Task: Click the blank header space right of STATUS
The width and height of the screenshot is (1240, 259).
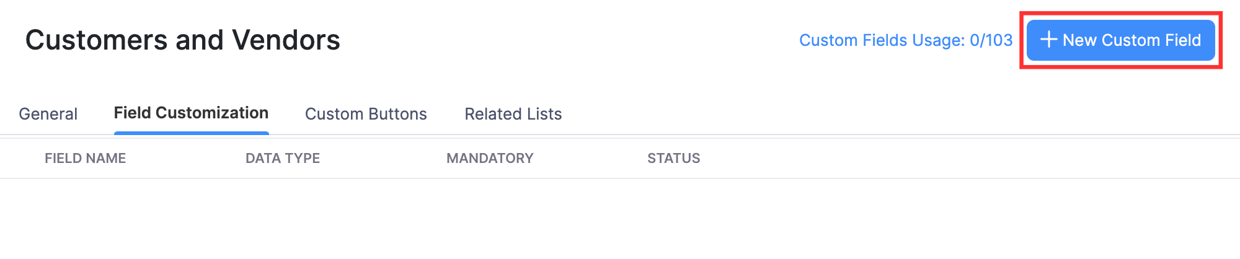Action: [x=961, y=159]
